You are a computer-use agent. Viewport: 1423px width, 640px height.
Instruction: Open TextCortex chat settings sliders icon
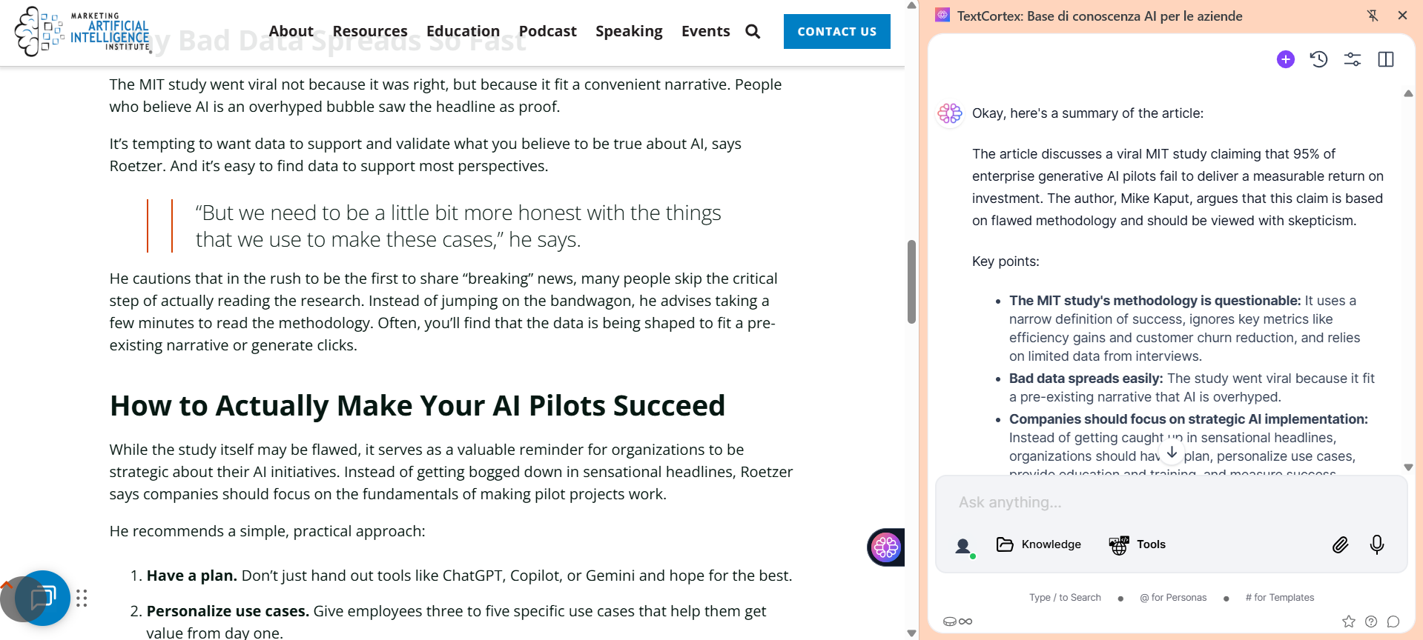(1352, 59)
